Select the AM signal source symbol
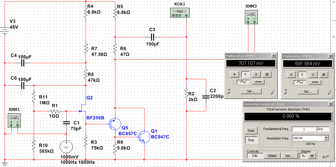The width and height of the screenshot is (336, 167). (66, 147)
